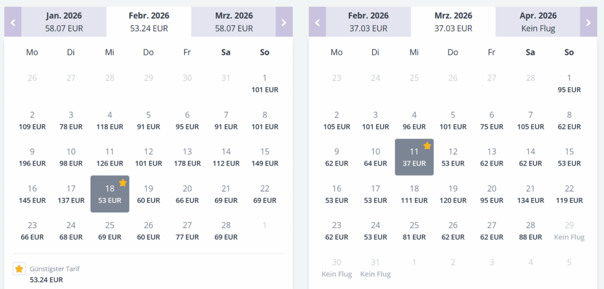Select March 21 for 134 EUR
Screen dimensions: 604x289
click(530, 194)
